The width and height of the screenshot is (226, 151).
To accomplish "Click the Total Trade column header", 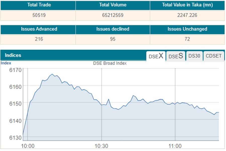I will click(x=38, y=5).
